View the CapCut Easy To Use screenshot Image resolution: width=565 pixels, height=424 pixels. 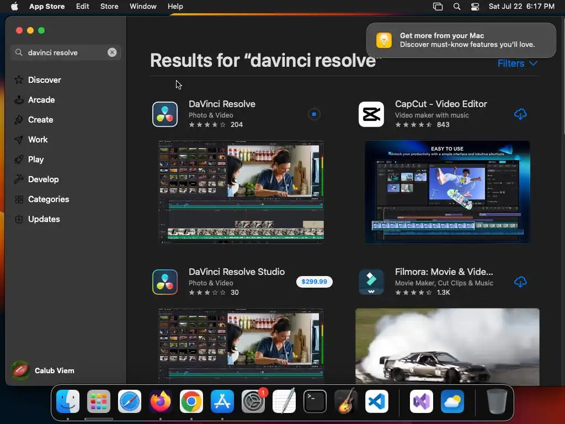pyautogui.click(x=447, y=192)
